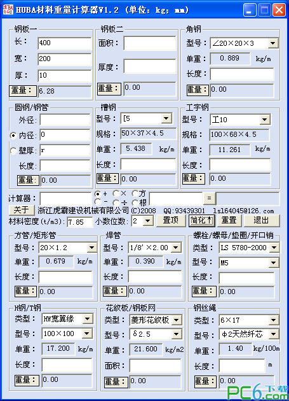Click checkered plate area field

(x=155, y=366)
